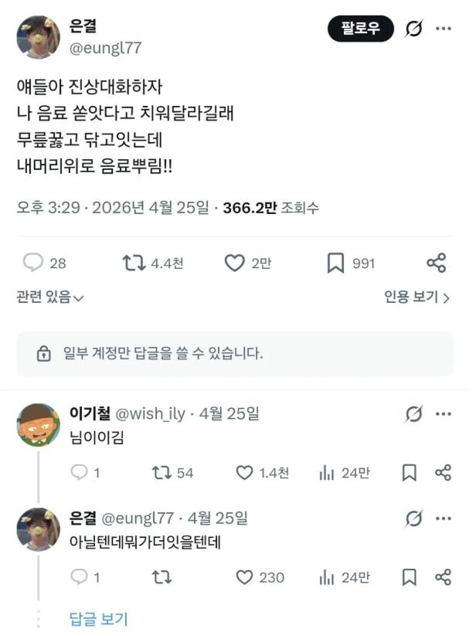Image resolution: width=476 pixels, height=636 pixels.
Task: Bookmark 이기철's reply
Action: tap(410, 473)
